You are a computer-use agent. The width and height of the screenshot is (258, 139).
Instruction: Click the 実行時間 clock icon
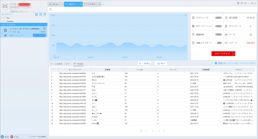pos(226,18)
